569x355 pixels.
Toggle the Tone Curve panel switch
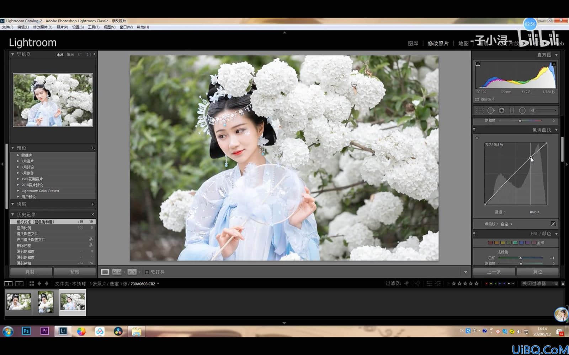(x=474, y=130)
